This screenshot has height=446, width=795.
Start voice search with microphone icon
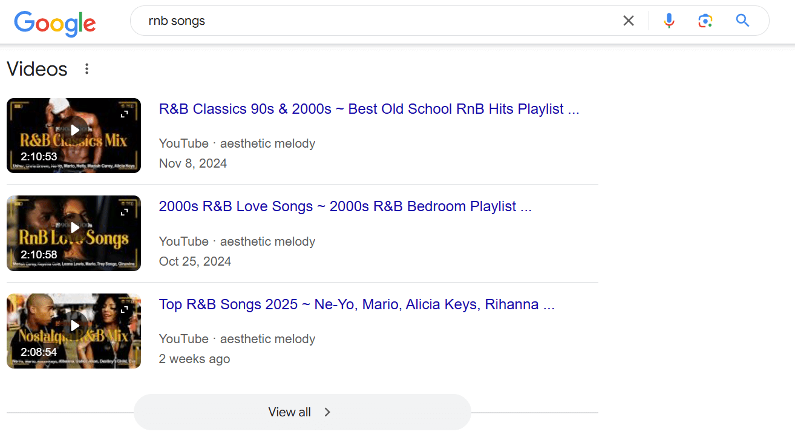click(669, 21)
